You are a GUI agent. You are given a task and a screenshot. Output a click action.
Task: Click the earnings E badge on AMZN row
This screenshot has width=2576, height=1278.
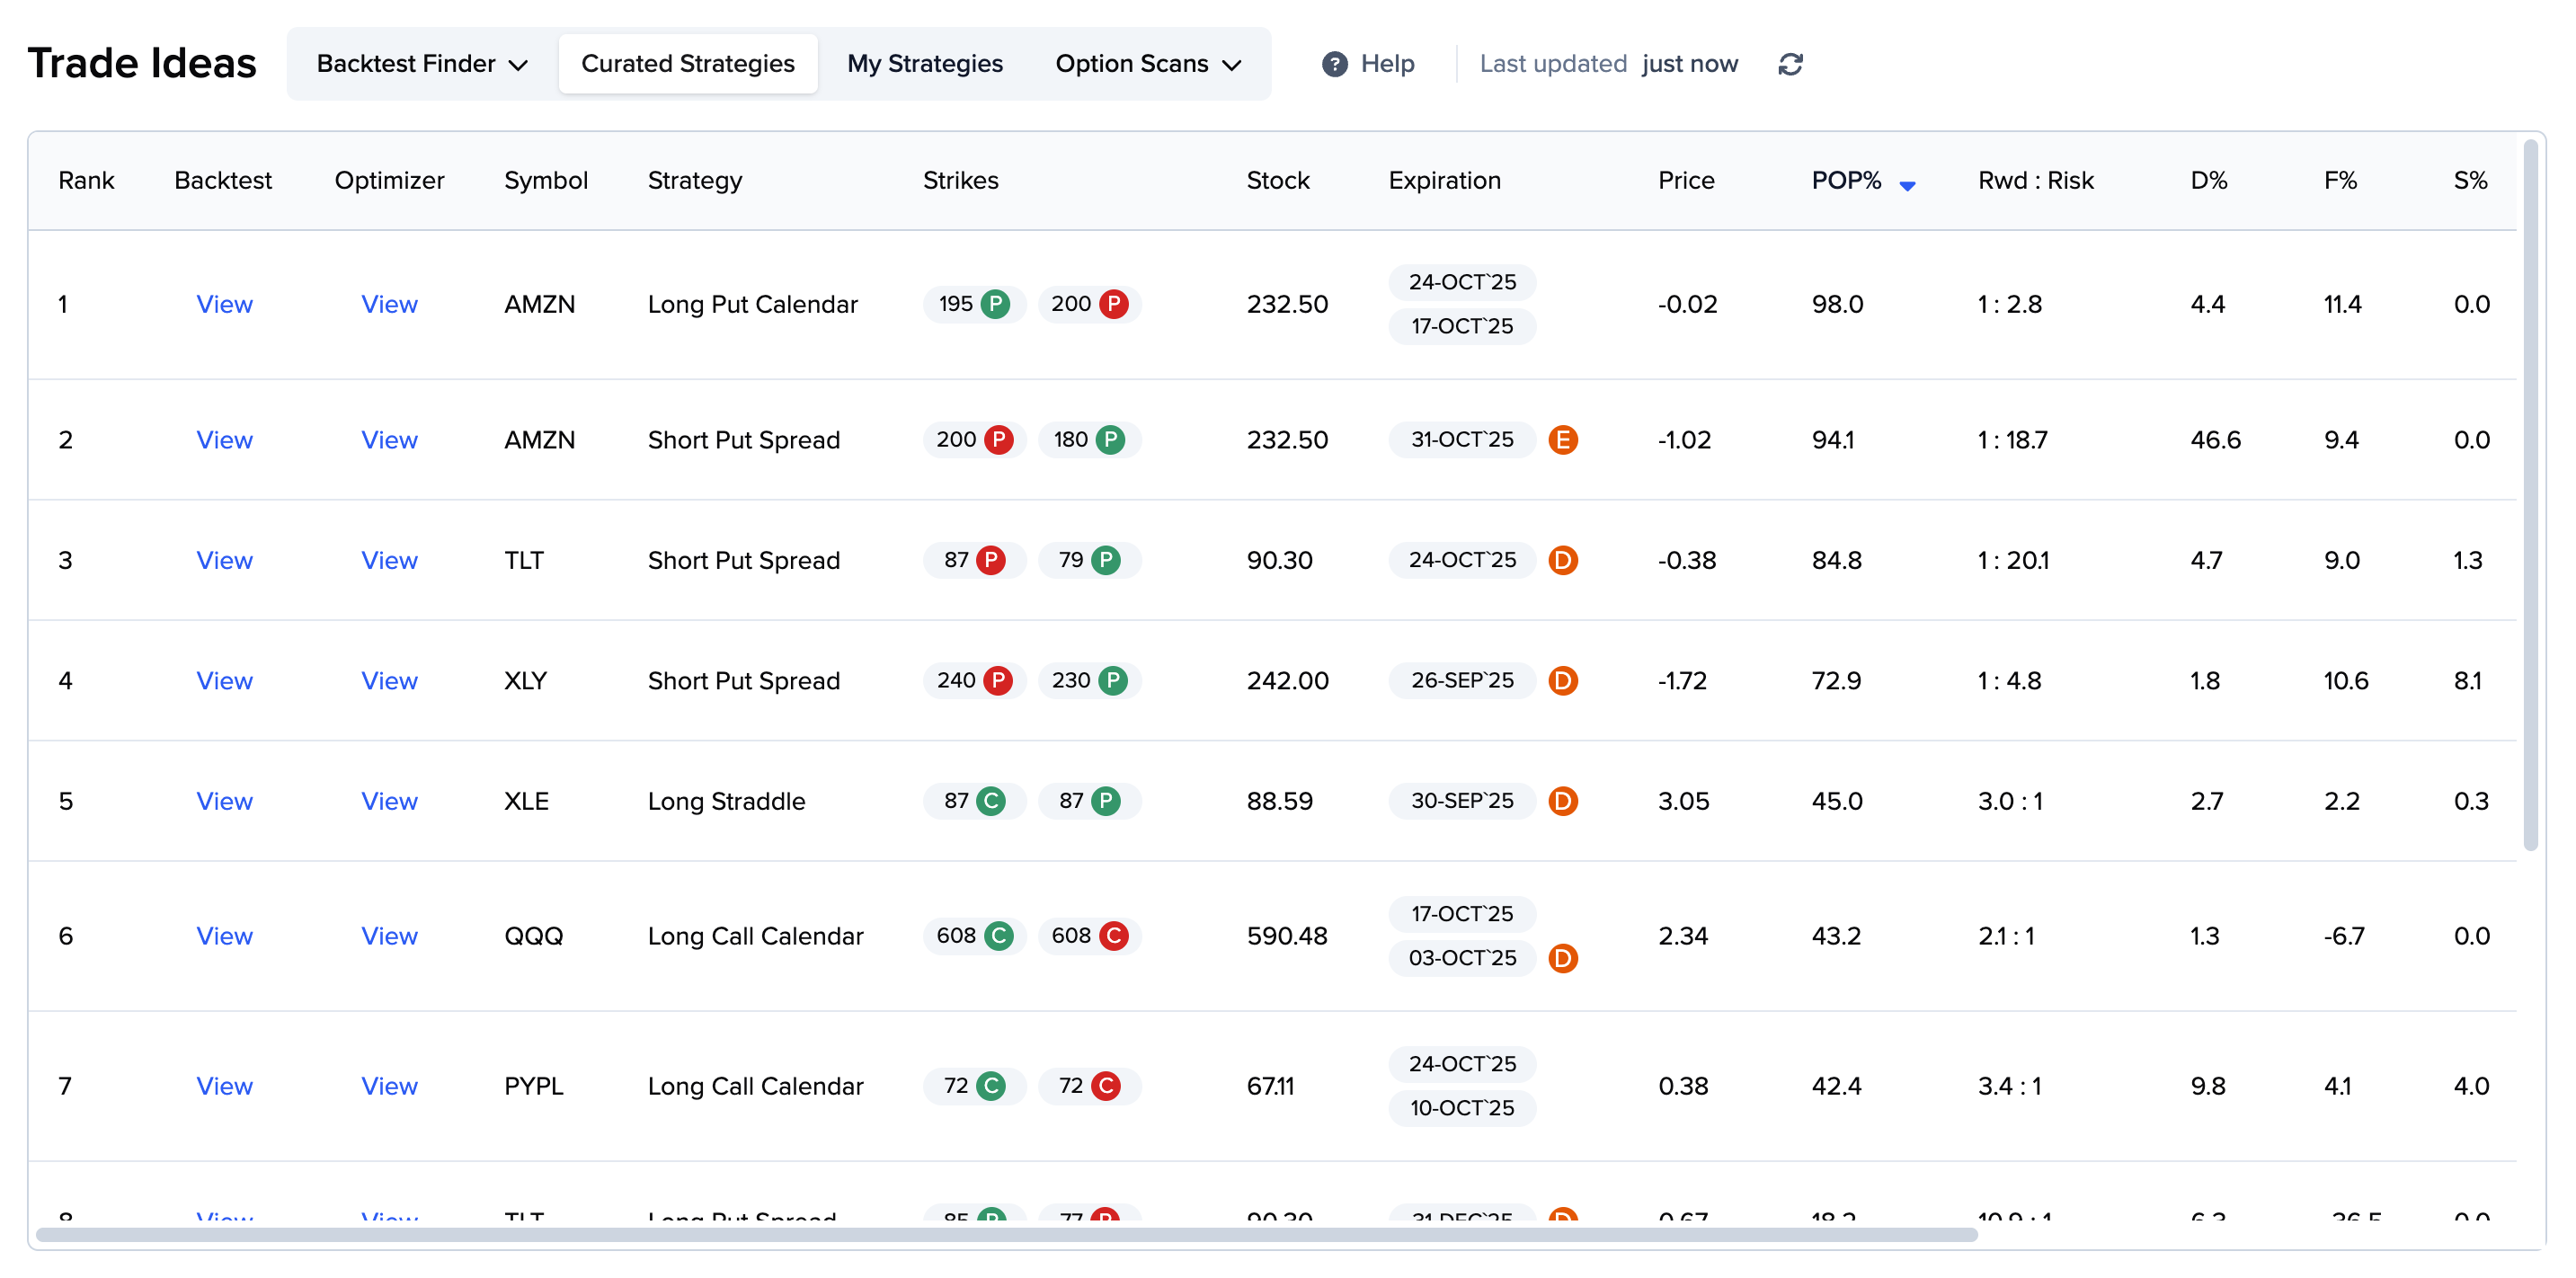click(1562, 440)
